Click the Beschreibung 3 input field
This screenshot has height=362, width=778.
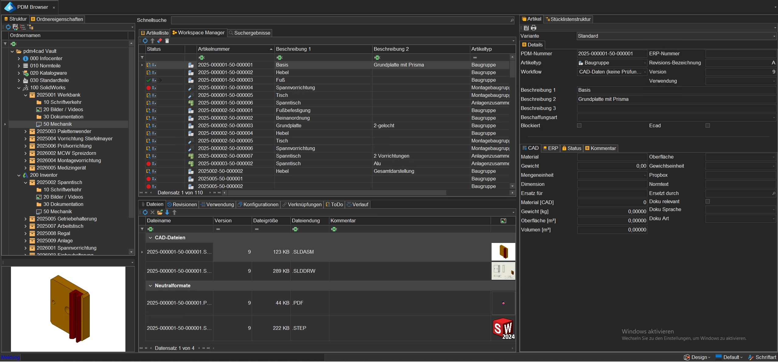coord(676,108)
